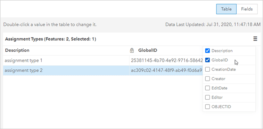
Task: Click the Description column header
Action: click(17, 50)
